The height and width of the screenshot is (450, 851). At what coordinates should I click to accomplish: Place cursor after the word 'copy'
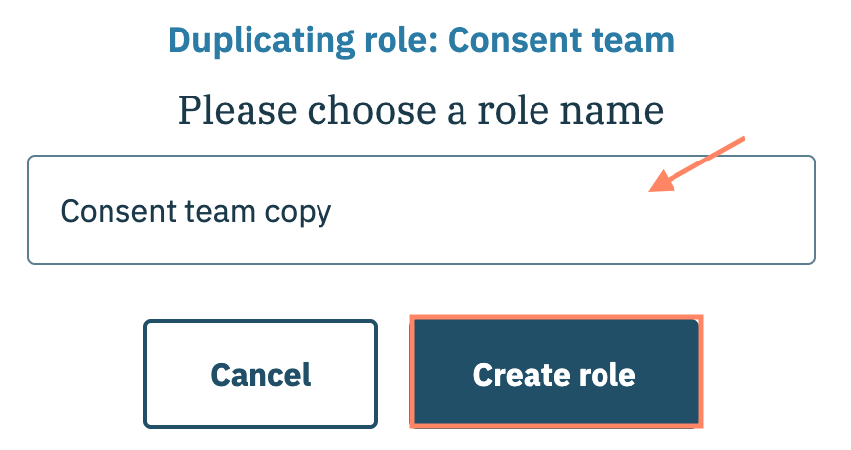(333, 212)
